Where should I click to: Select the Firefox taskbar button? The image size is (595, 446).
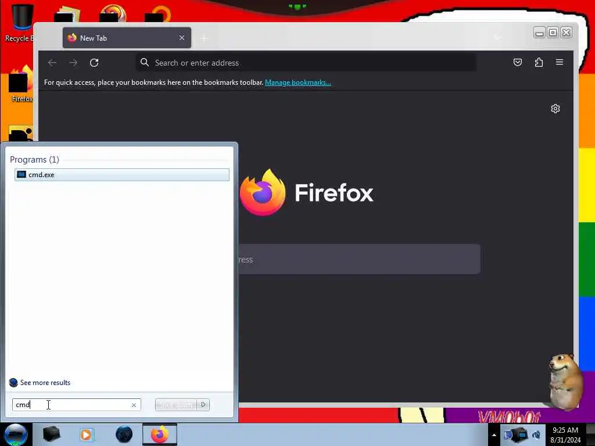click(160, 434)
